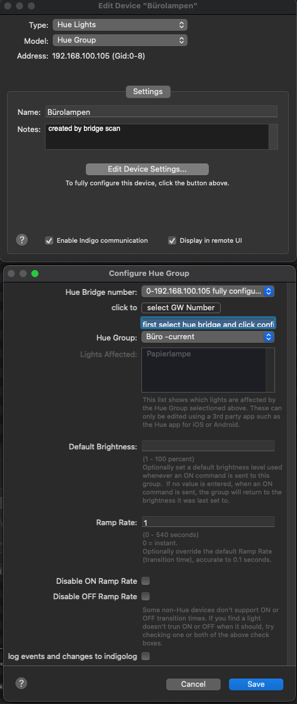Click the select GW Number button
This screenshot has width=297, height=704.
tap(181, 307)
